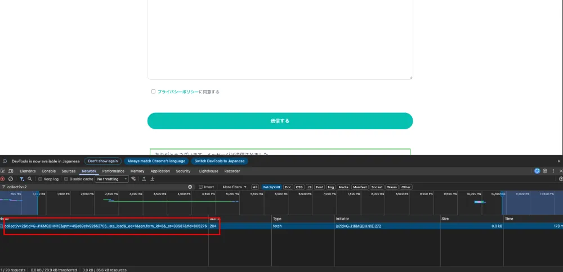
Task: Click the collect?v=2 filter input field
Action: (x=97, y=187)
